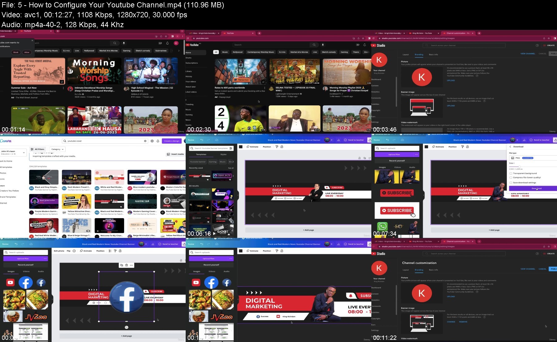Screen dimensions: 557x342
Task: Click the duplicate icon above the selected Facebook logo
Action: click(122, 265)
